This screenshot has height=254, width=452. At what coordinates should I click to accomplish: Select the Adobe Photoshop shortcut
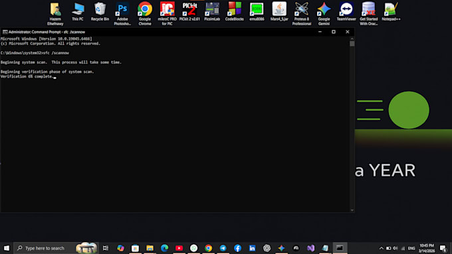pos(122,13)
